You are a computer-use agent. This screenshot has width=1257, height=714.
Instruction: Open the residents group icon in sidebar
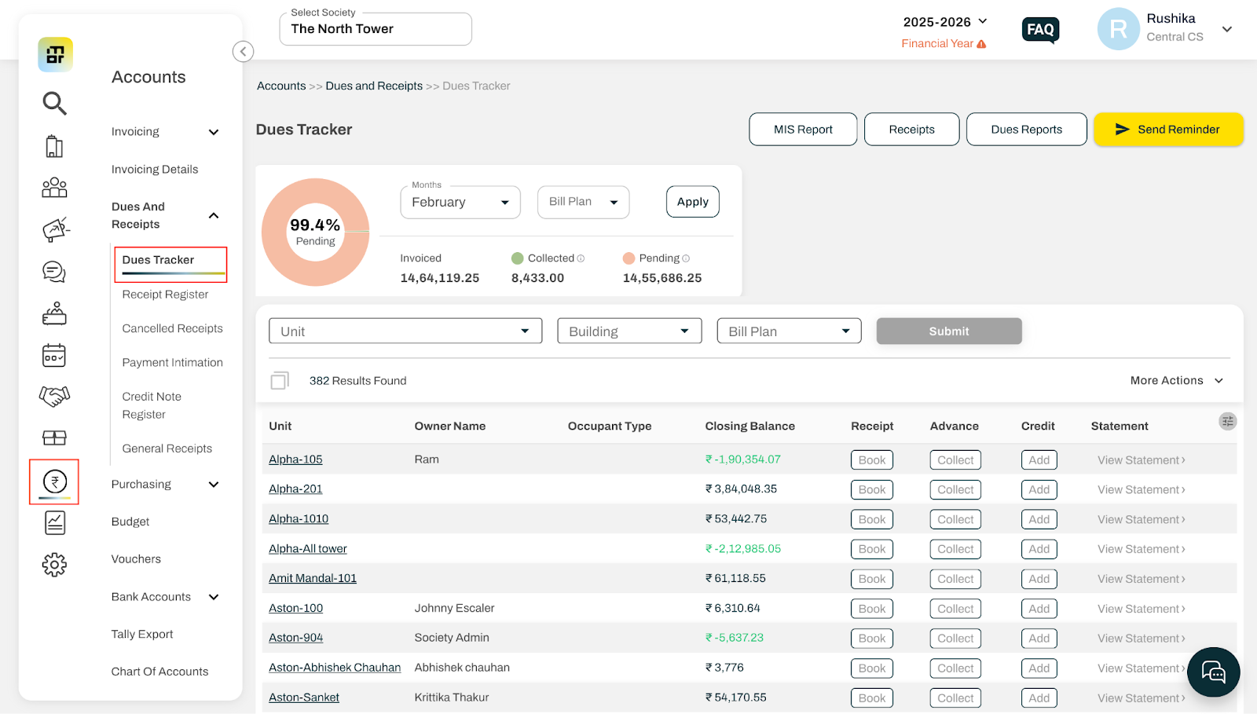pos(54,187)
